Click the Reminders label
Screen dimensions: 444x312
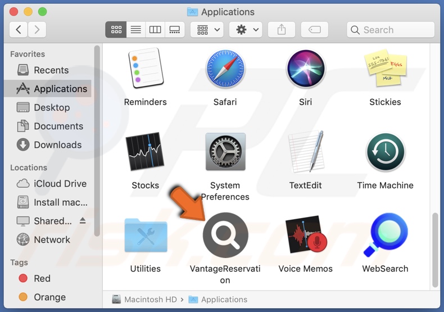145,102
